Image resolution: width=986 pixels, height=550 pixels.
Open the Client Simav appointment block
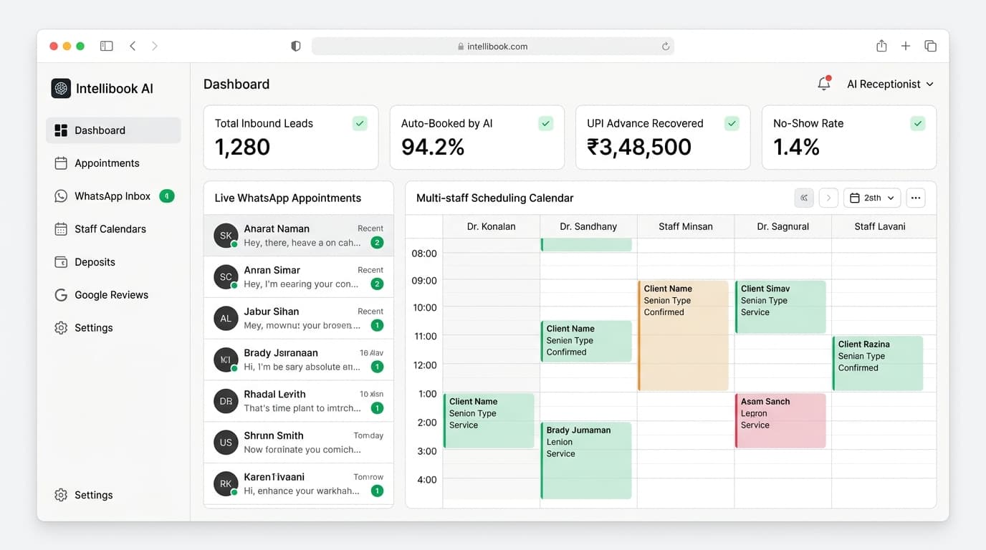pyautogui.click(x=780, y=307)
